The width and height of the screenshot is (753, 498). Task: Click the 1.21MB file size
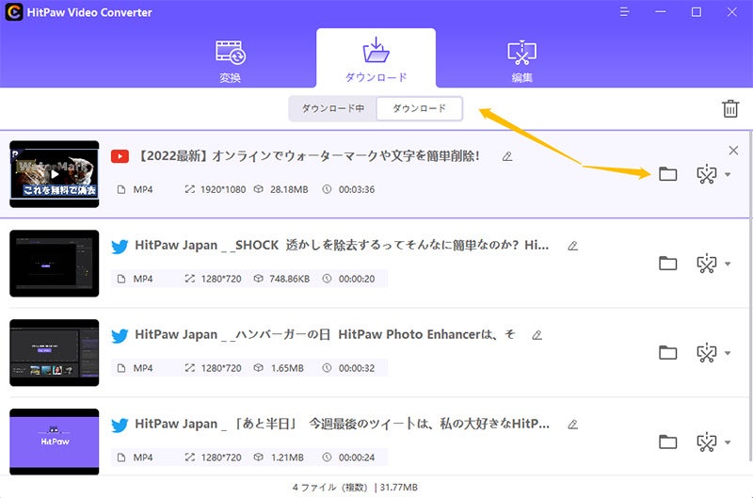click(287, 458)
